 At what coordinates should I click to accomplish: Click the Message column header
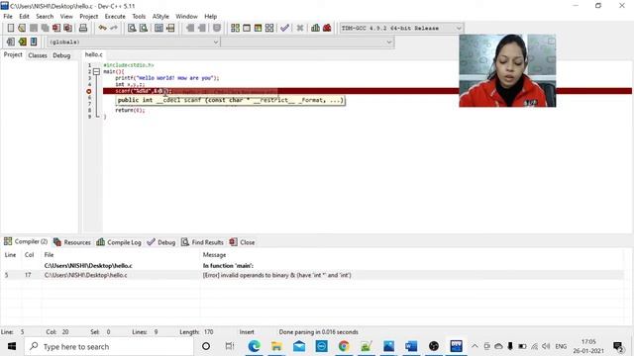pos(214,255)
